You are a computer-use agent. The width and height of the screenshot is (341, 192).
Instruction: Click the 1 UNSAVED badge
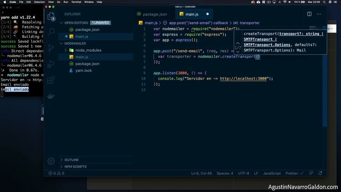point(101,23)
